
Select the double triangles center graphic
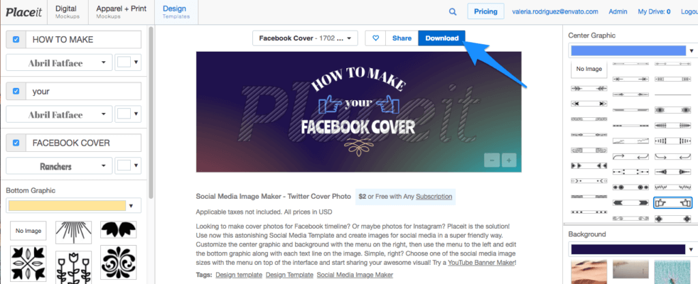[589, 165]
